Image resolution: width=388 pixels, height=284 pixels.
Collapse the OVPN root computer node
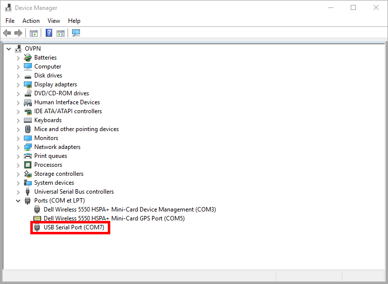tap(9, 49)
